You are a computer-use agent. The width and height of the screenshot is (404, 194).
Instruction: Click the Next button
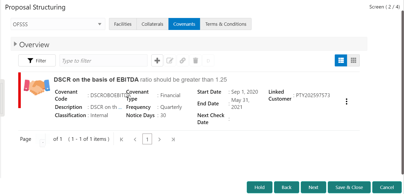313,187
